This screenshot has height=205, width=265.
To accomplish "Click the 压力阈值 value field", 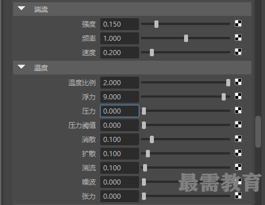I will (120, 125).
